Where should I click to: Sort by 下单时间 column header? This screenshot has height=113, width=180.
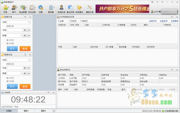(x=170, y=25)
